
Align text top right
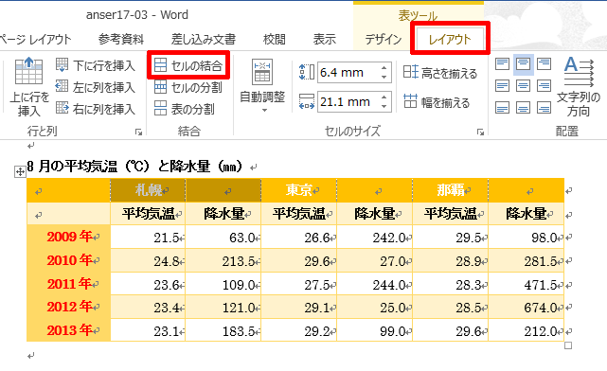544,63
